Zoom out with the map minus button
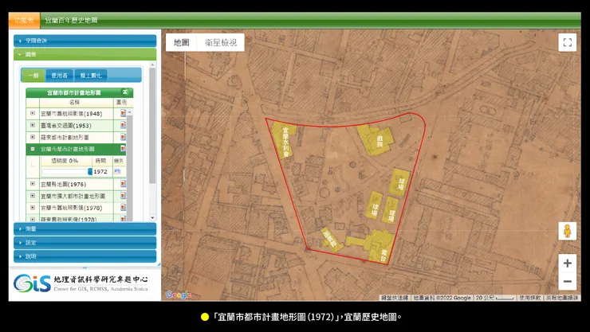The image size is (590, 332). (x=568, y=281)
